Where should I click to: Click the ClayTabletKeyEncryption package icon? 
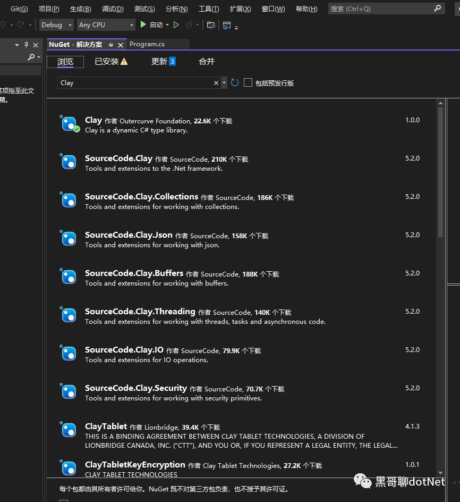pos(68,468)
